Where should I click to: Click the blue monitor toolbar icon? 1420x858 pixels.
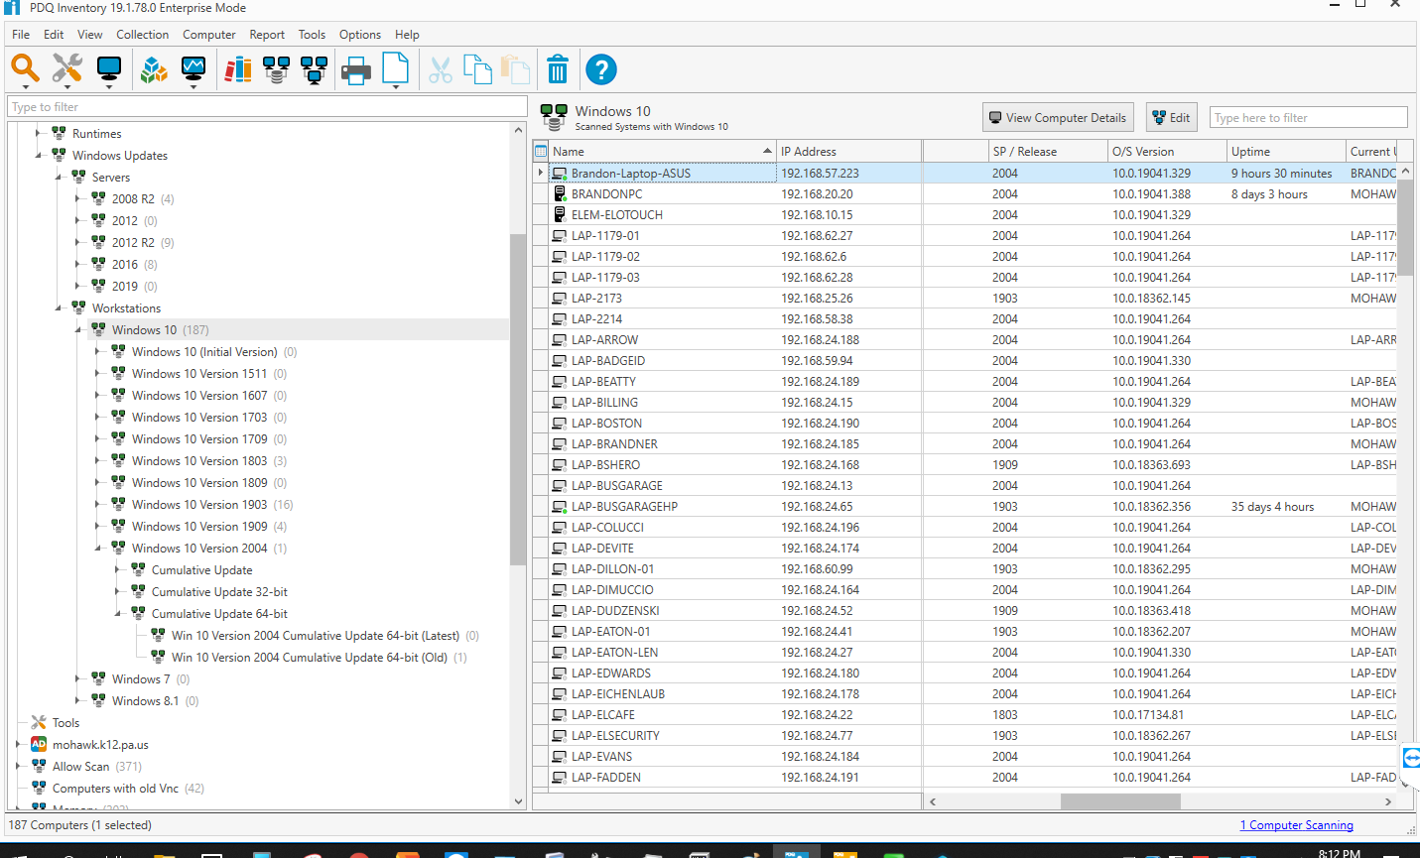pos(109,68)
